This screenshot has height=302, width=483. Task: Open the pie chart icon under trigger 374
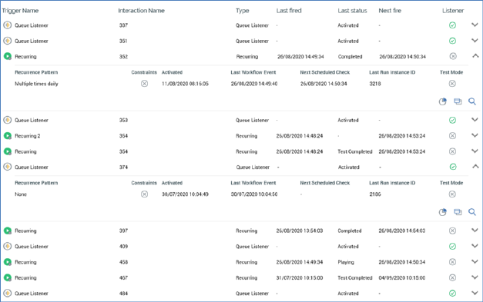(x=443, y=212)
